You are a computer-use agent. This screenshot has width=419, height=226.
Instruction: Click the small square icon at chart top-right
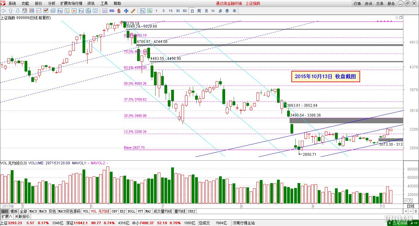(x=400, y=17)
